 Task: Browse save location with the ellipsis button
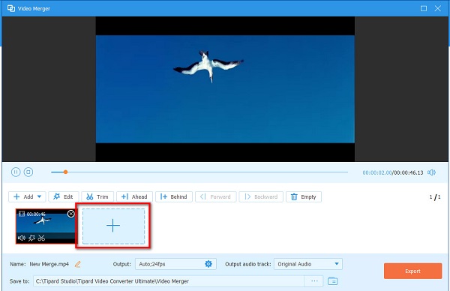pos(314,281)
